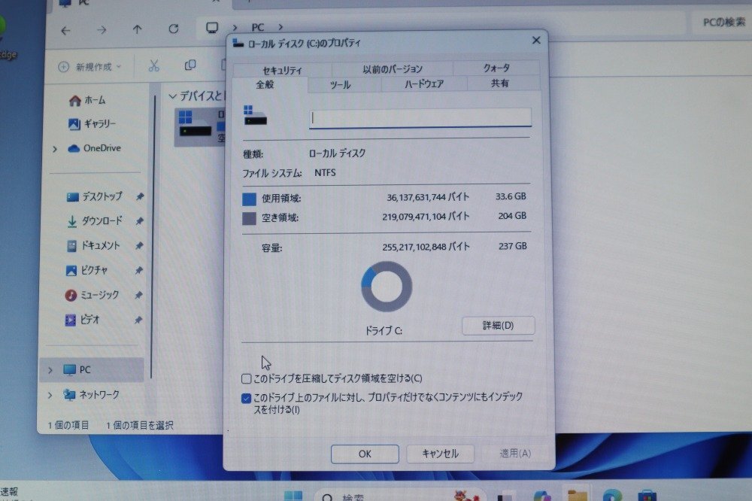Navigate back with the back arrow
This screenshot has width=752, height=501.
coord(65,31)
